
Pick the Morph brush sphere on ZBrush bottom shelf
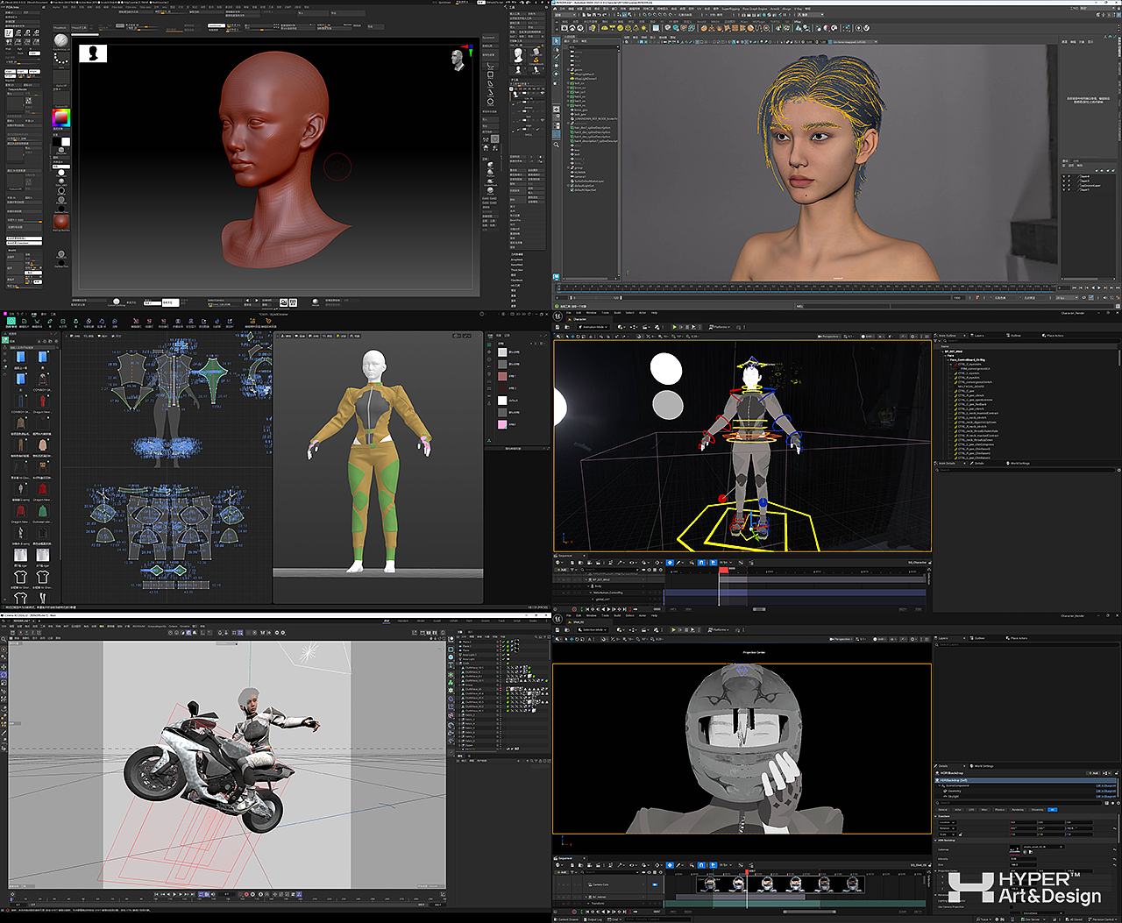tap(316, 302)
